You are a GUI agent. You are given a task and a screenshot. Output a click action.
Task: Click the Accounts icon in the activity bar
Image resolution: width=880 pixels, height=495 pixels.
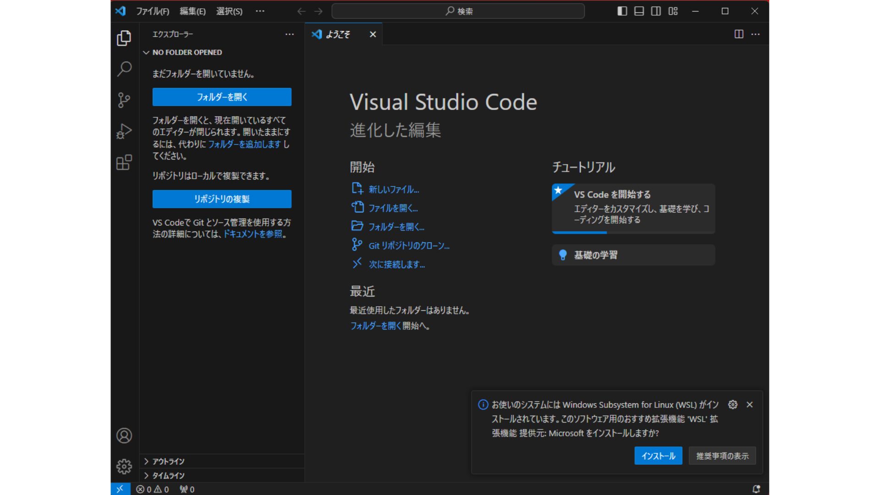click(x=124, y=435)
